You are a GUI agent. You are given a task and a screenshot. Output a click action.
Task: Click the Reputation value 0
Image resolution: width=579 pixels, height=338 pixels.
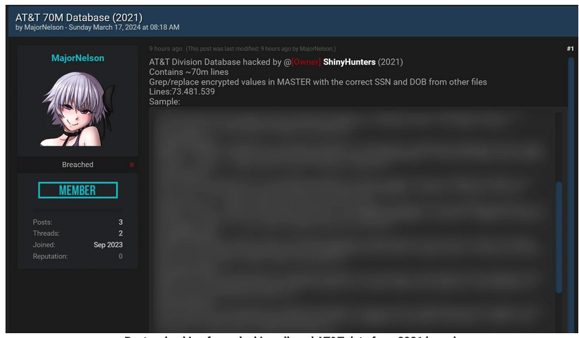pyautogui.click(x=120, y=256)
